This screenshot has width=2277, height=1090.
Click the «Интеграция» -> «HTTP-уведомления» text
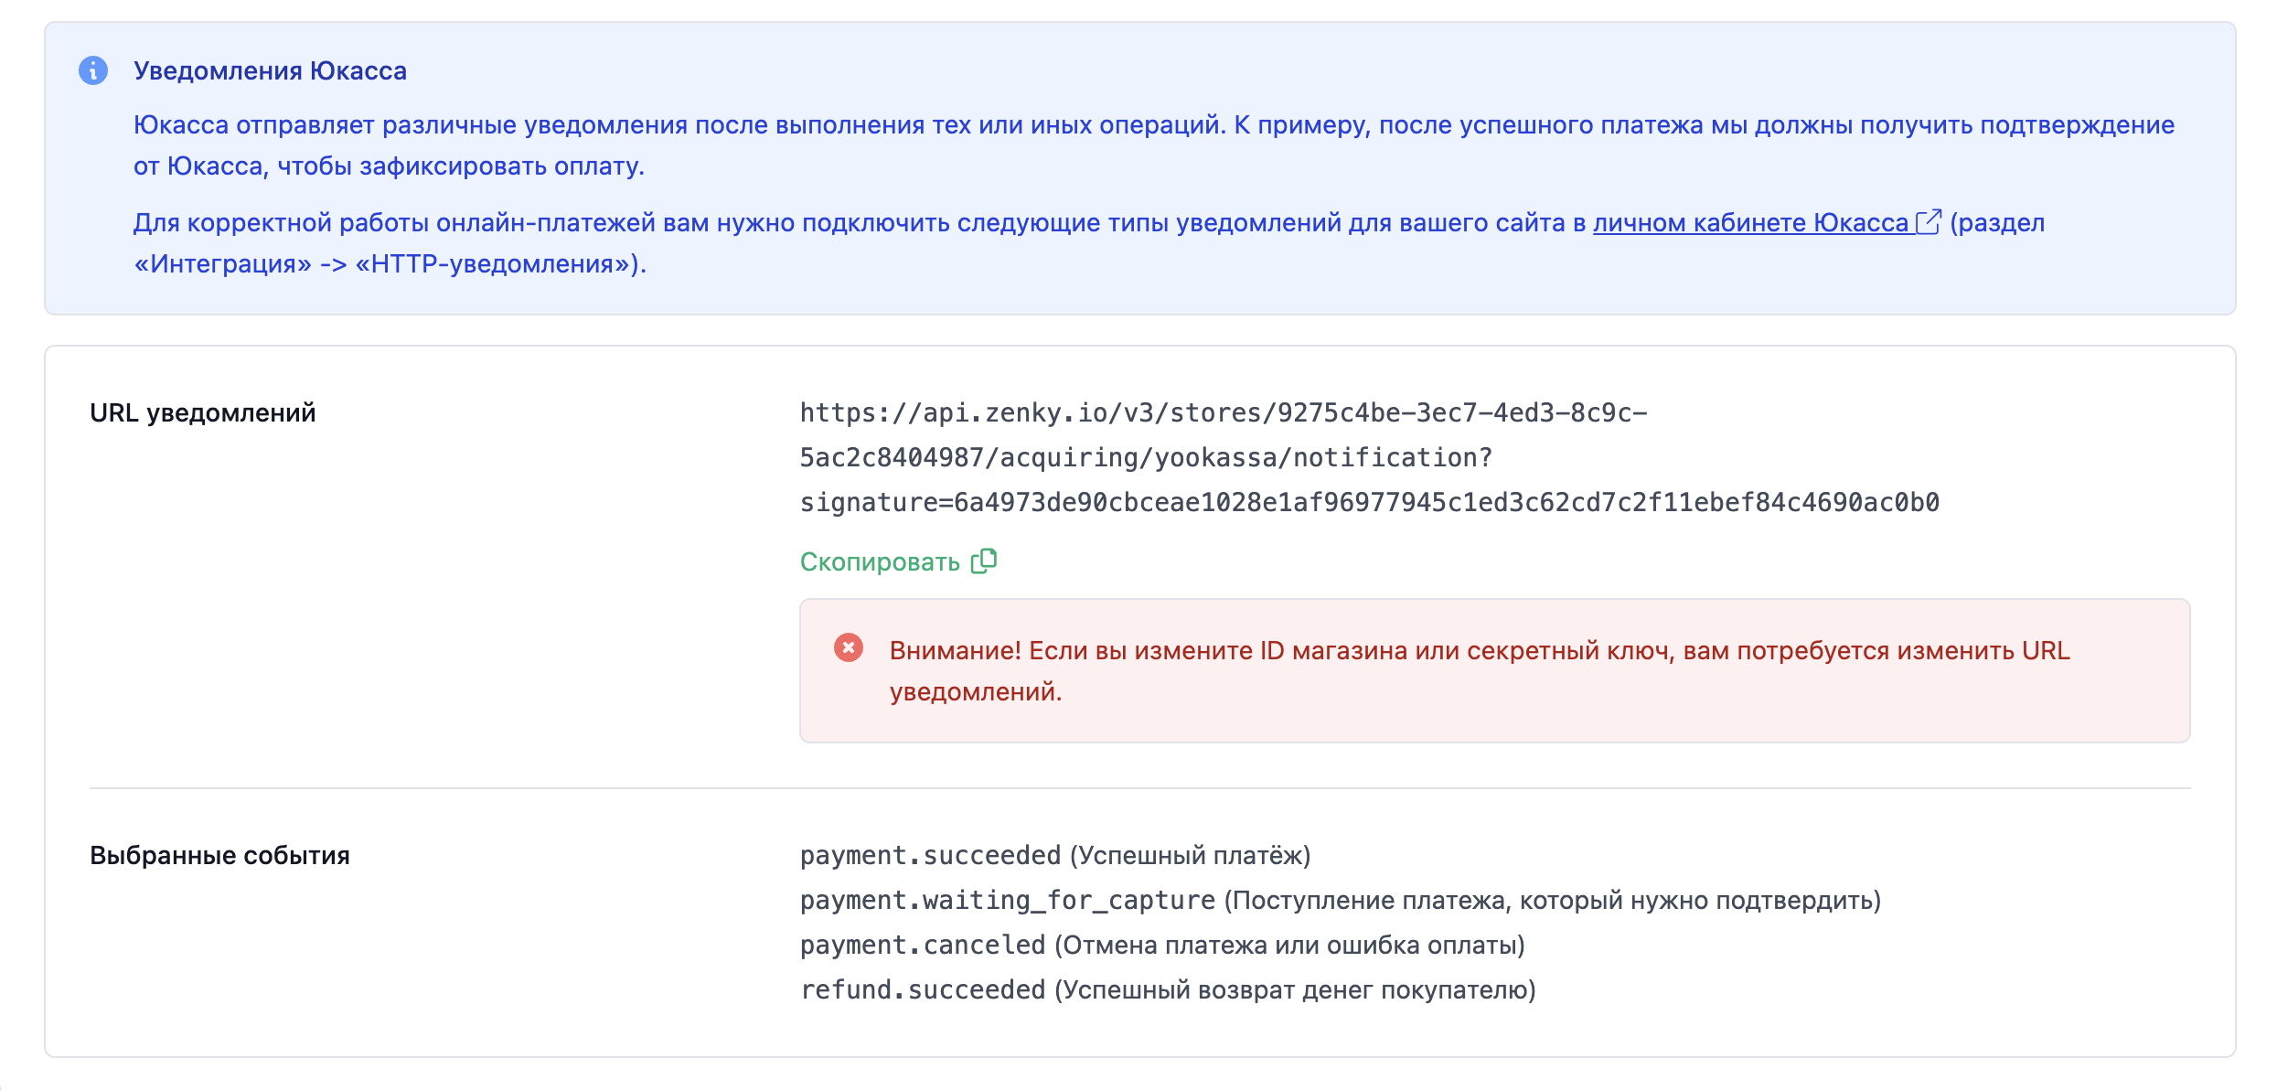tap(390, 264)
